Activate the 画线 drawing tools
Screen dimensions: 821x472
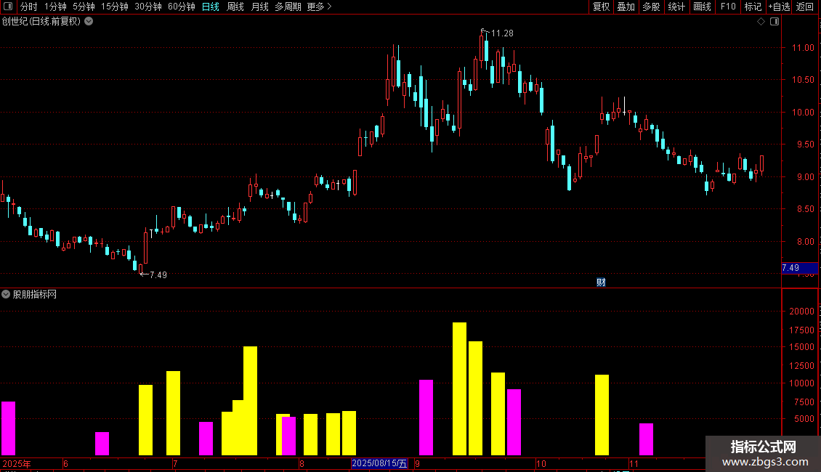coord(702,7)
